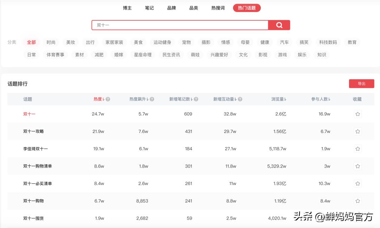380x228 pixels.
Task: Click the favorite star for 双十一购物
Action: point(357,201)
